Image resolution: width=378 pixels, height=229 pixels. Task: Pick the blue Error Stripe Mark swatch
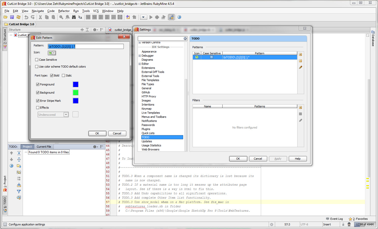click(x=75, y=101)
